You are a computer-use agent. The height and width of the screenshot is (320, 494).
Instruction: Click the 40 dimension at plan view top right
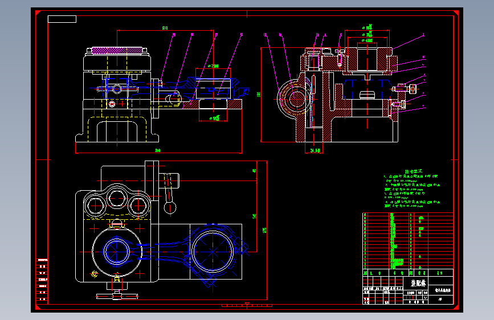(x=254, y=171)
